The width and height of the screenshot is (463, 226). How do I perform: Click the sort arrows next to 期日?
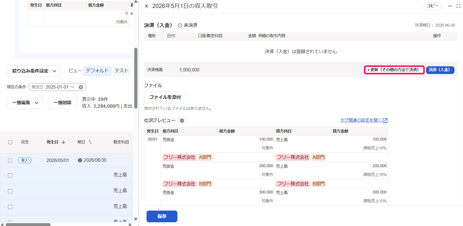coord(90,142)
